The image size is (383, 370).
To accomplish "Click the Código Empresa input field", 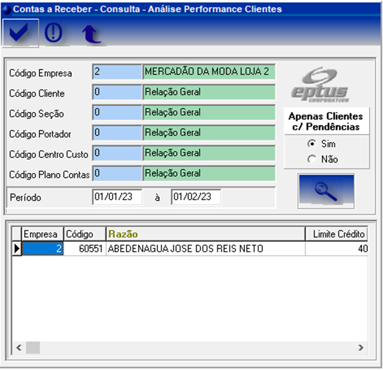I will click(x=117, y=72).
